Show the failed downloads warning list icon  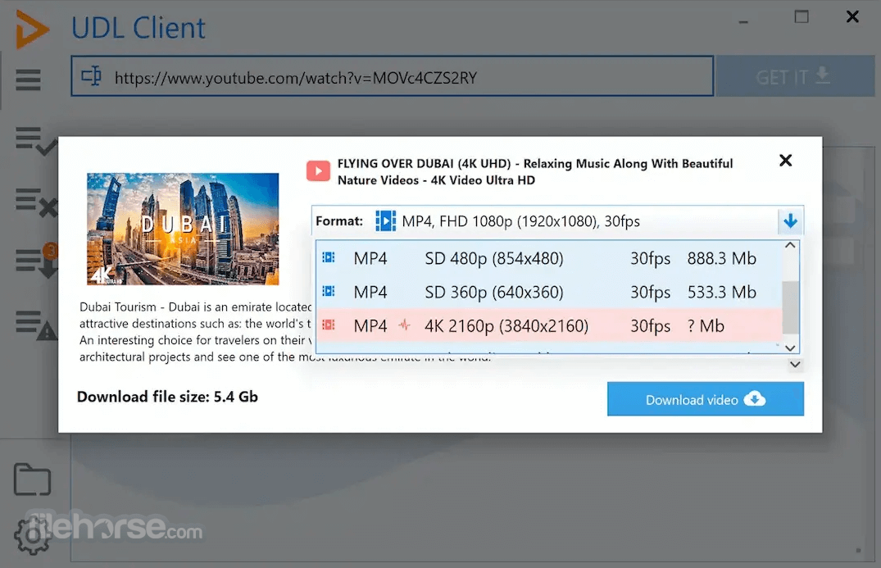(x=36, y=325)
